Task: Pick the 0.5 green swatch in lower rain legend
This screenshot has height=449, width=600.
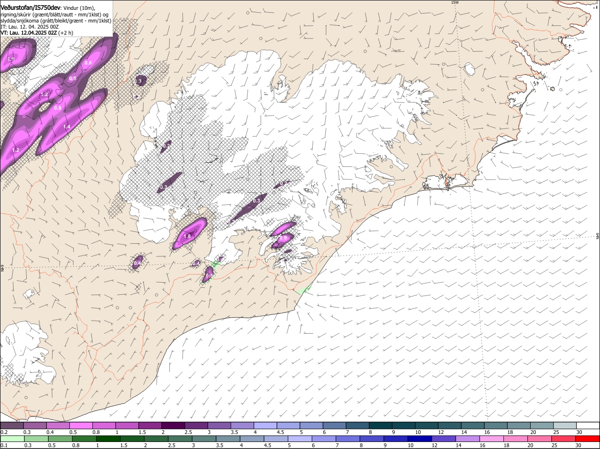Action: (60, 439)
